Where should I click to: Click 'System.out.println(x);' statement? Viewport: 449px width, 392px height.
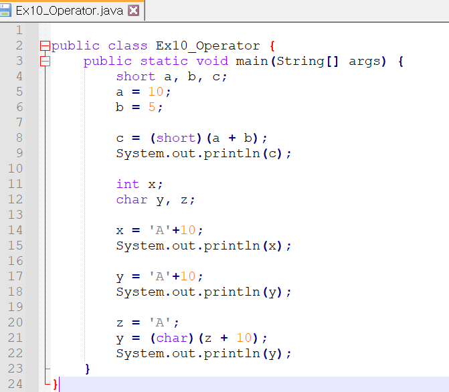coord(203,246)
